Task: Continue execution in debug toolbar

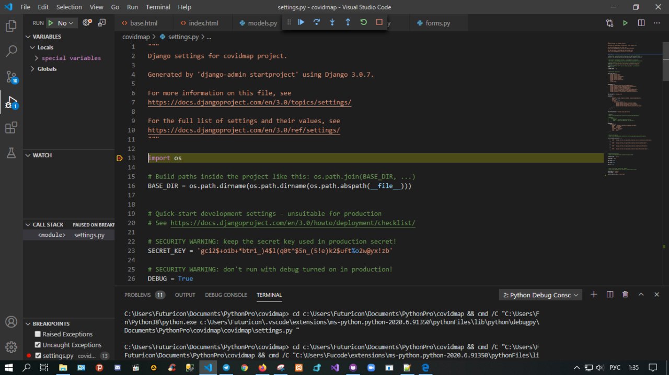Action: point(301,22)
